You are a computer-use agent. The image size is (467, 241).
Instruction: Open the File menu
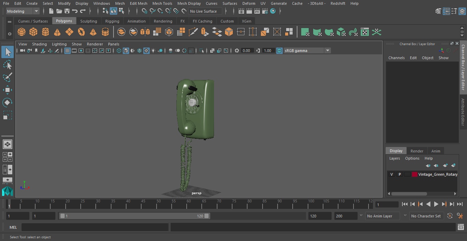(6, 3)
